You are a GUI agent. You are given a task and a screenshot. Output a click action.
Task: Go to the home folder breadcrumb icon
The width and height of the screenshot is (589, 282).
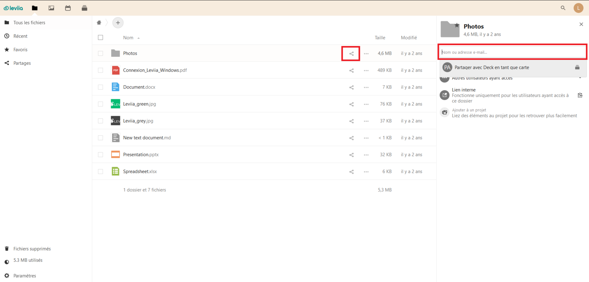point(99,22)
